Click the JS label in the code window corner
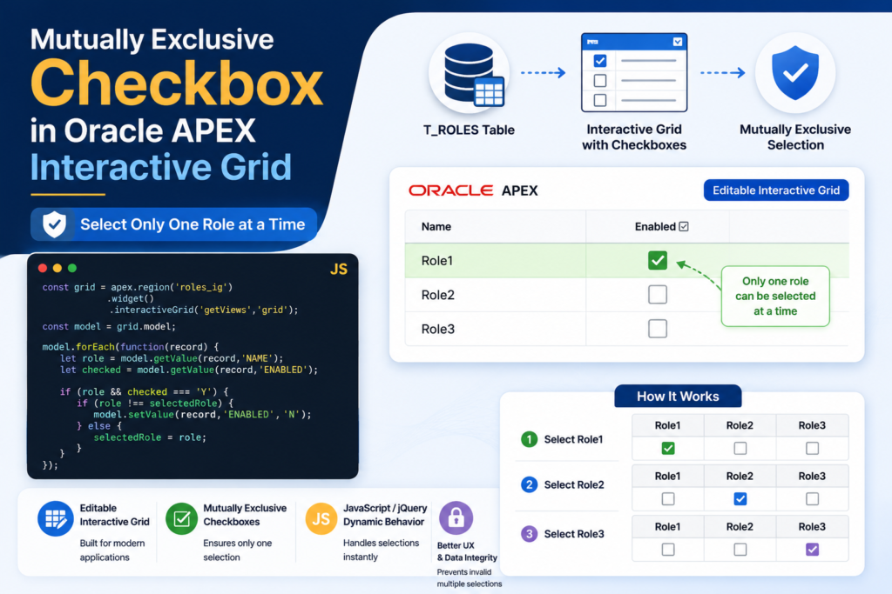 339,270
